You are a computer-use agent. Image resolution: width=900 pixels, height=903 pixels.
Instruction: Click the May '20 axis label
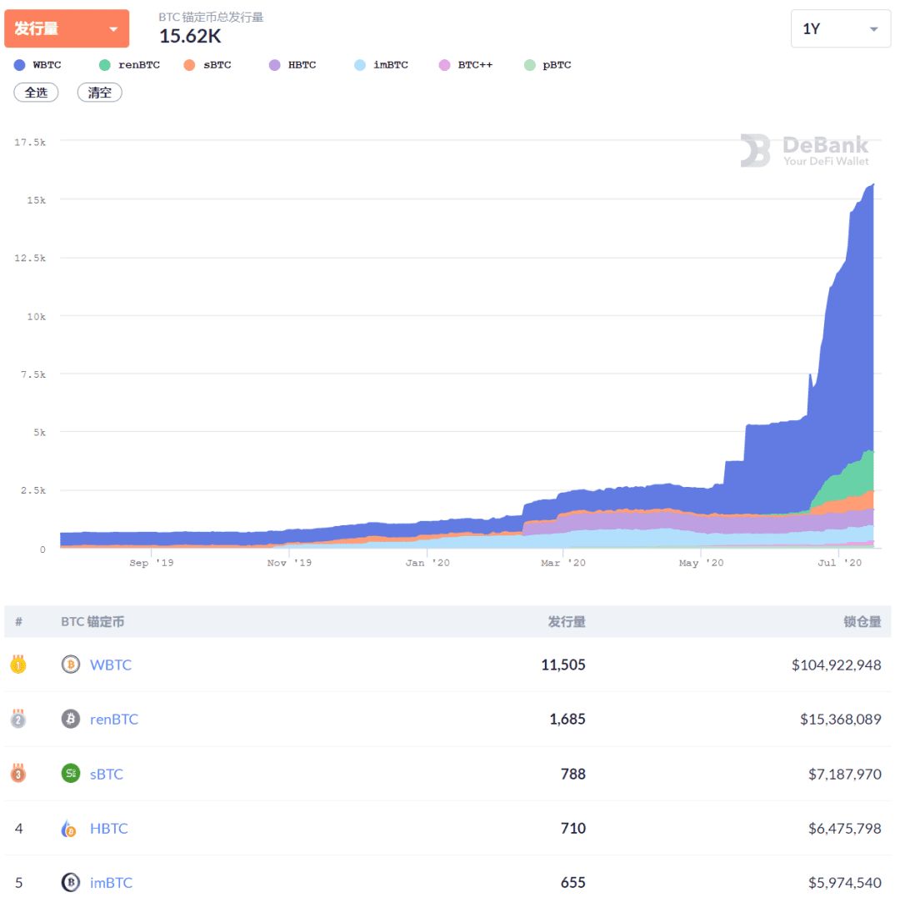coord(701,563)
